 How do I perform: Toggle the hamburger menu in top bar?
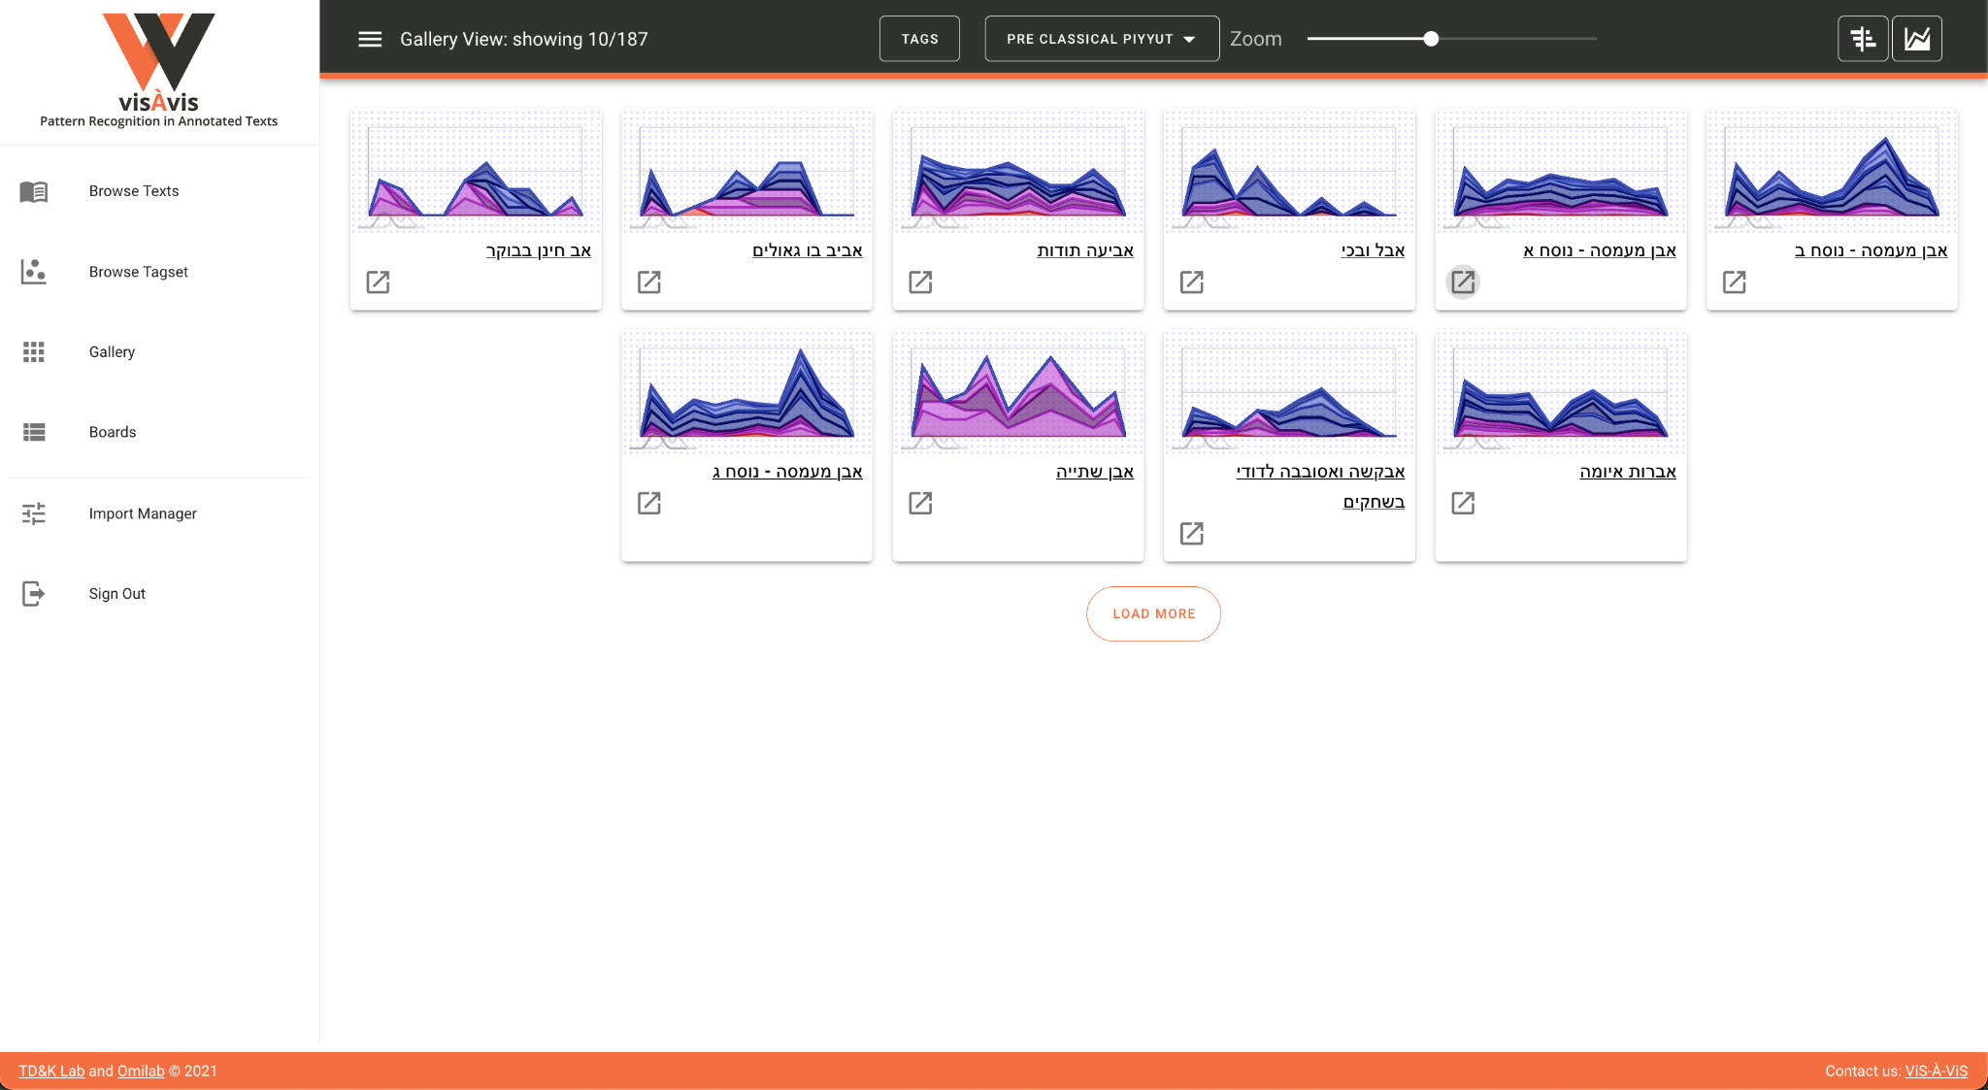pyautogui.click(x=370, y=39)
